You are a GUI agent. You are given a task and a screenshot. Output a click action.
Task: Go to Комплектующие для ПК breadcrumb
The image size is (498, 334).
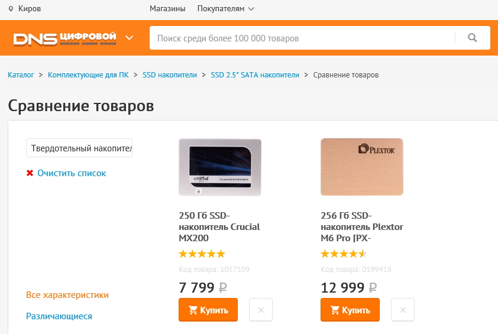click(88, 75)
